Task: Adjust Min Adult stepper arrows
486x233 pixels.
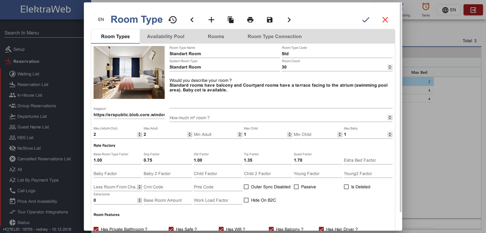Action: pos(240,134)
